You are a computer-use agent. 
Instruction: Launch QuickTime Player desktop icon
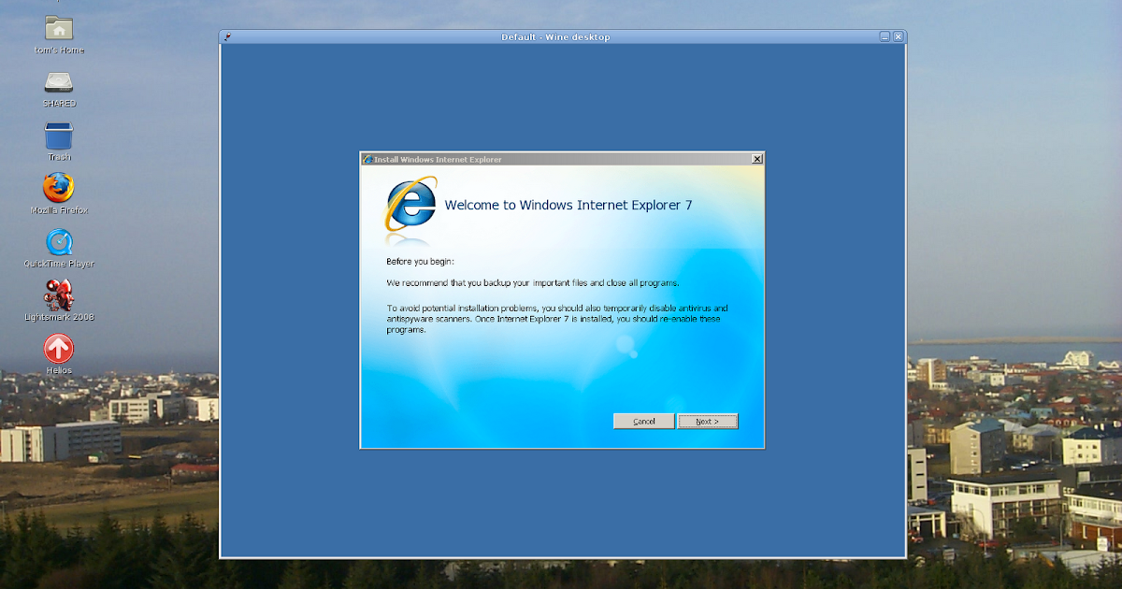(59, 242)
